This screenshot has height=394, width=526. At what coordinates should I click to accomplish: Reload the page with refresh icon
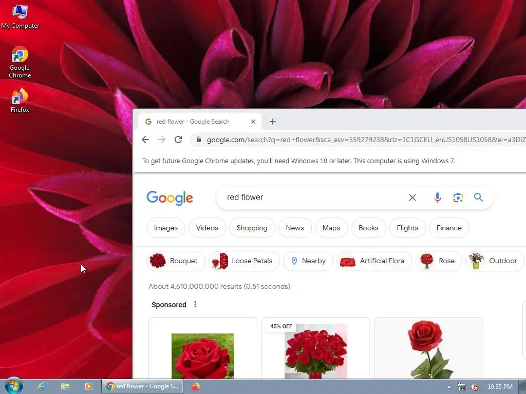coord(178,140)
